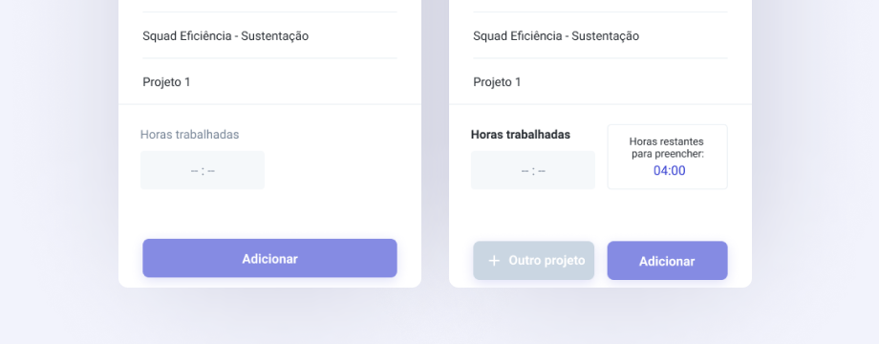Click the colon separator in first card time field

203,171
